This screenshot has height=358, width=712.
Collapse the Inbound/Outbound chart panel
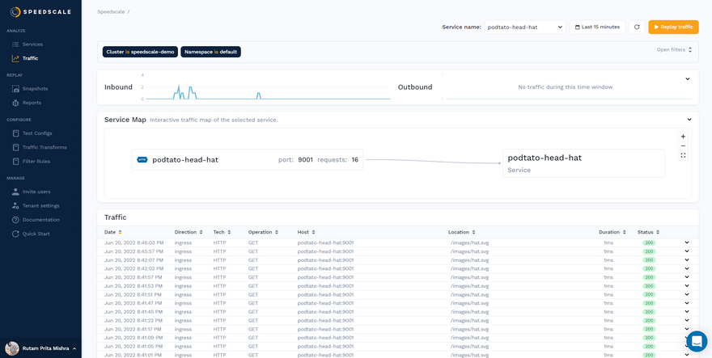click(688, 79)
